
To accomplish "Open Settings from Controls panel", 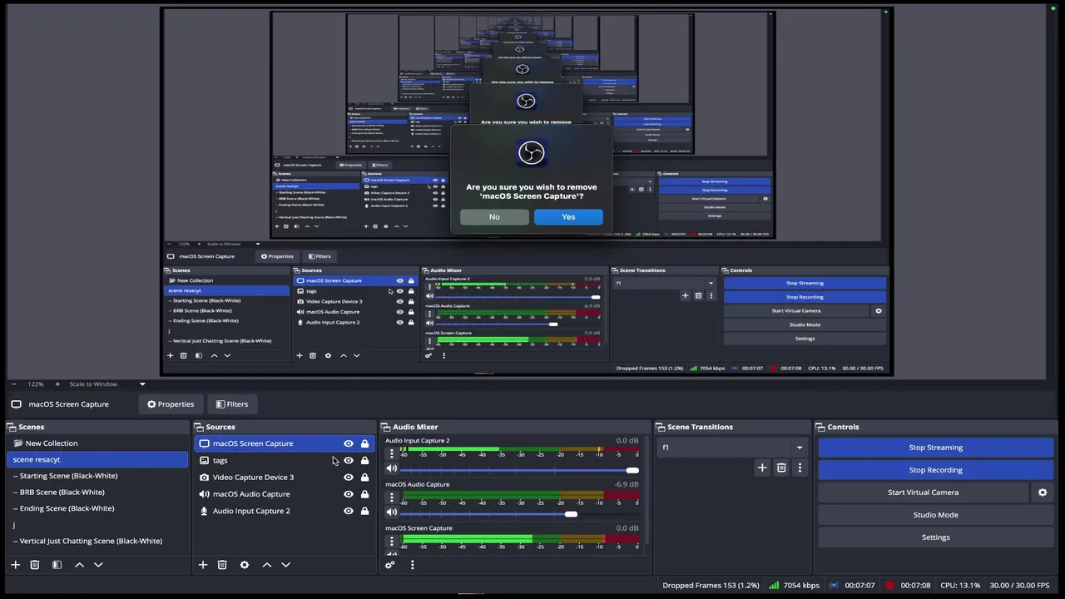I will click(936, 537).
